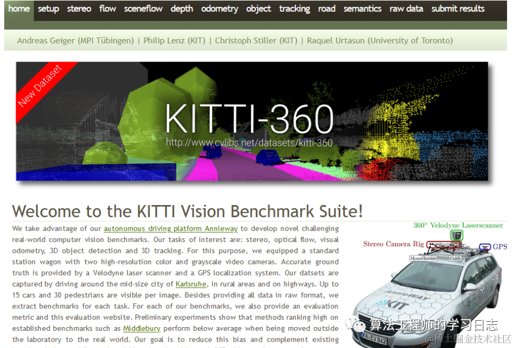The image size is (515, 348).
Task: Select the semantics menu item
Action: coord(363,9)
